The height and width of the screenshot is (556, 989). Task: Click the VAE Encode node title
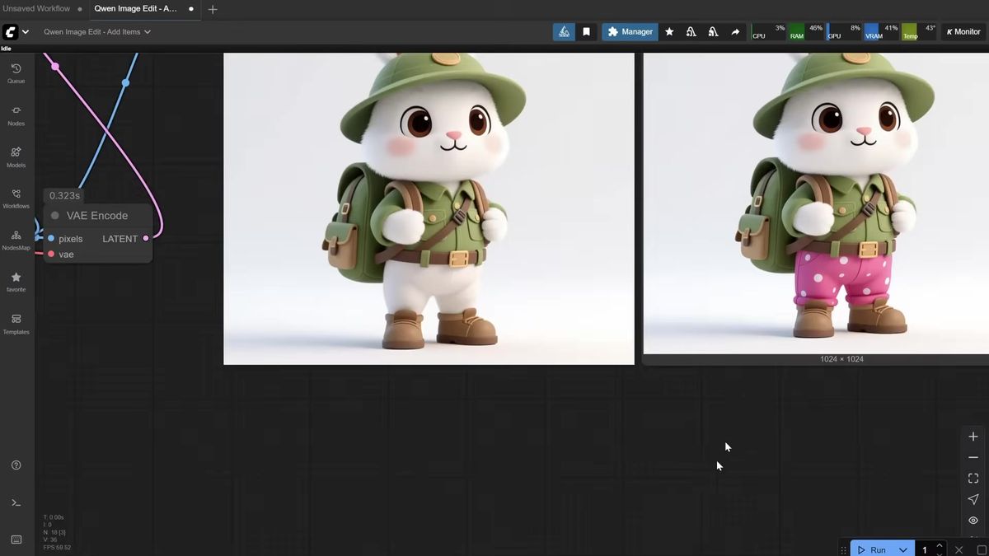click(97, 216)
